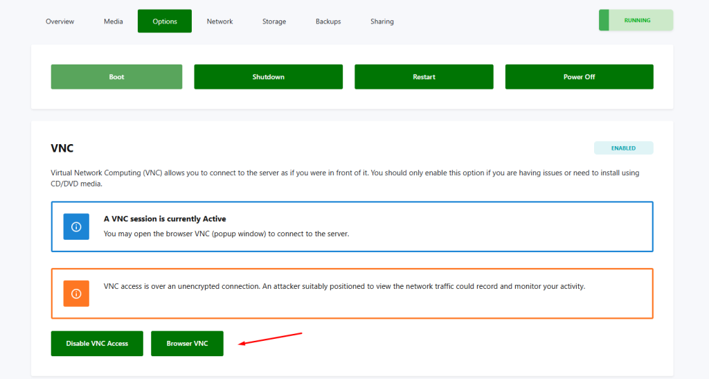709x379 pixels.
Task: Click 'A VNC session is currently Active' text
Action: pyautogui.click(x=165, y=219)
